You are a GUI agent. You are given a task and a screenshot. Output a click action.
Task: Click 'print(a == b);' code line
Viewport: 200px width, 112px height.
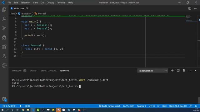click(x=35, y=35)
